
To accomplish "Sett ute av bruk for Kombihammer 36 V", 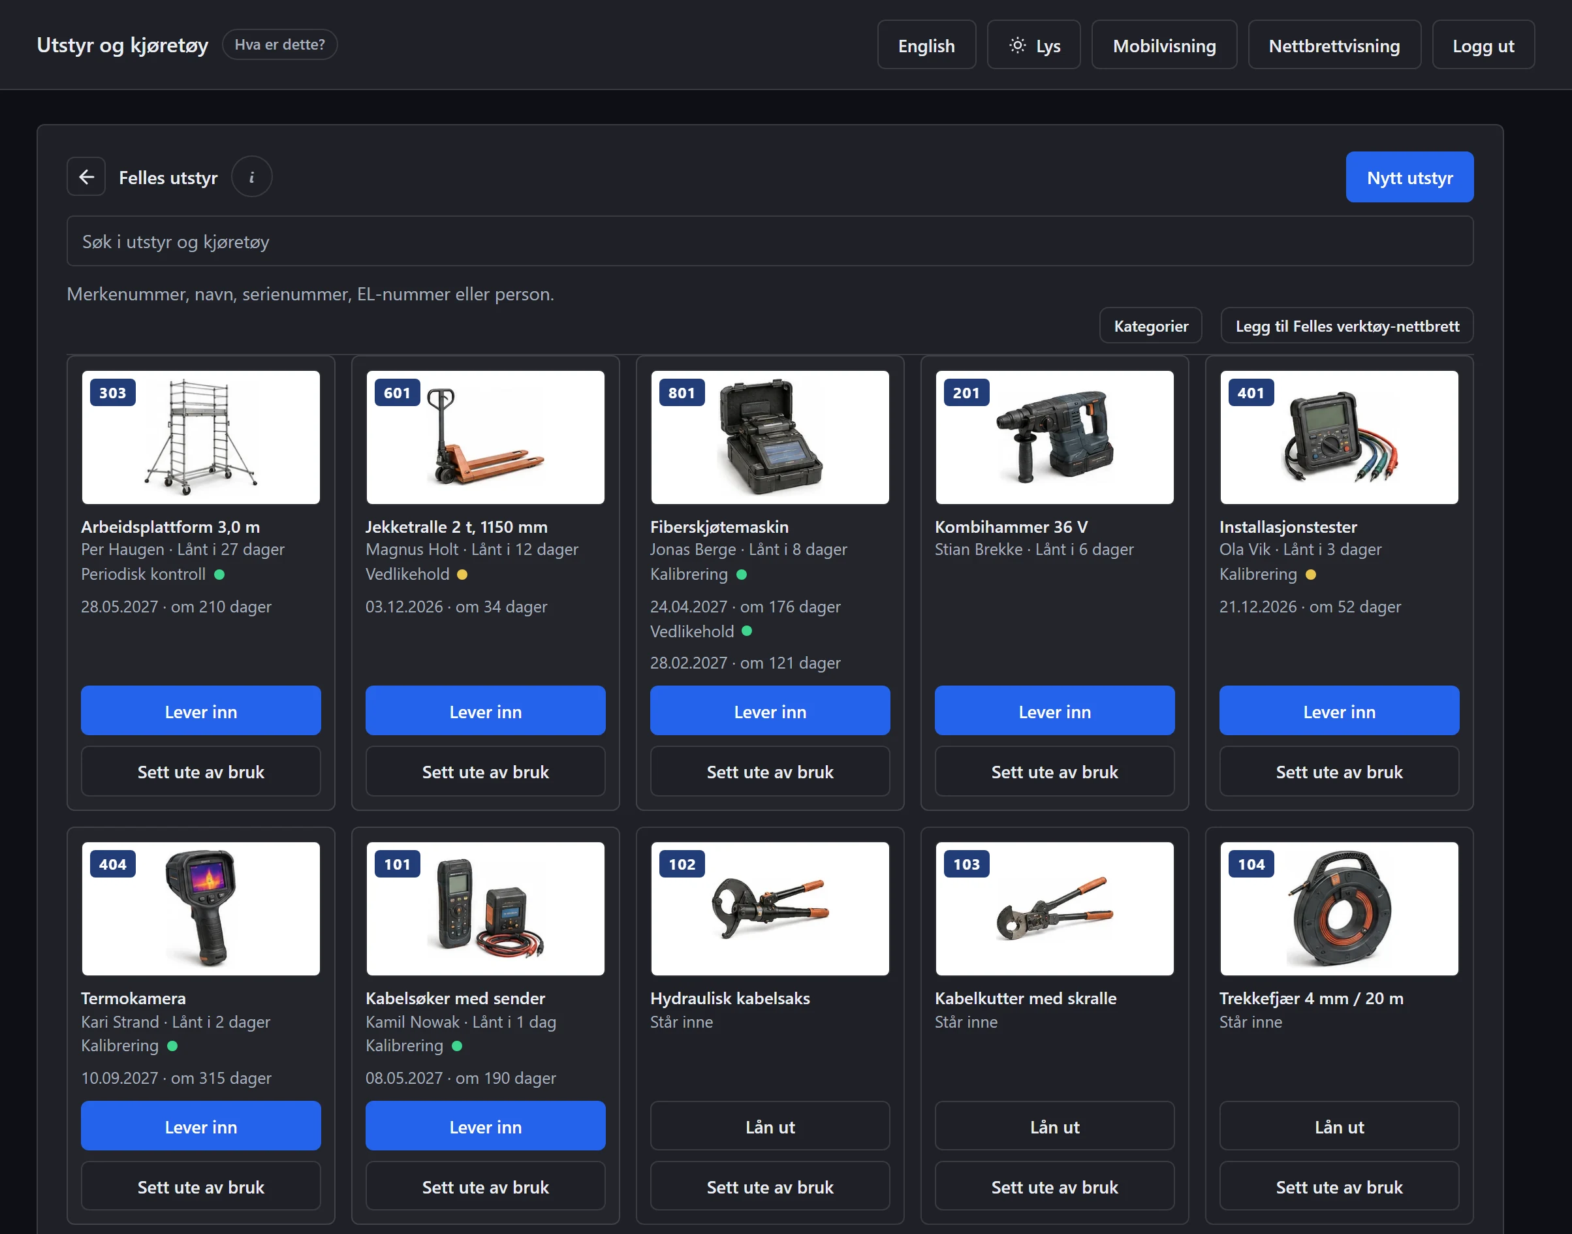I will coord(1055,772).
